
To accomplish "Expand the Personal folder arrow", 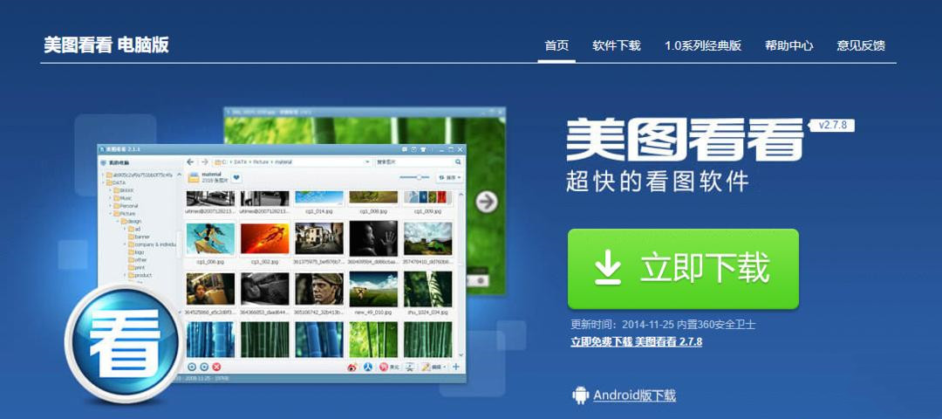I will [x=111, y=206].
